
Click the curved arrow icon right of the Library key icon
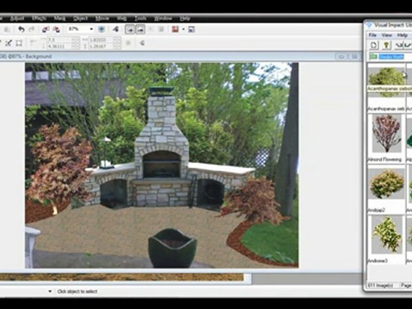coord(399,45)
